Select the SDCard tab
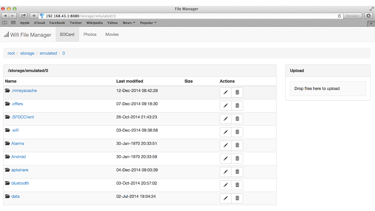This screenshot has height=211, width=375. 67,34
